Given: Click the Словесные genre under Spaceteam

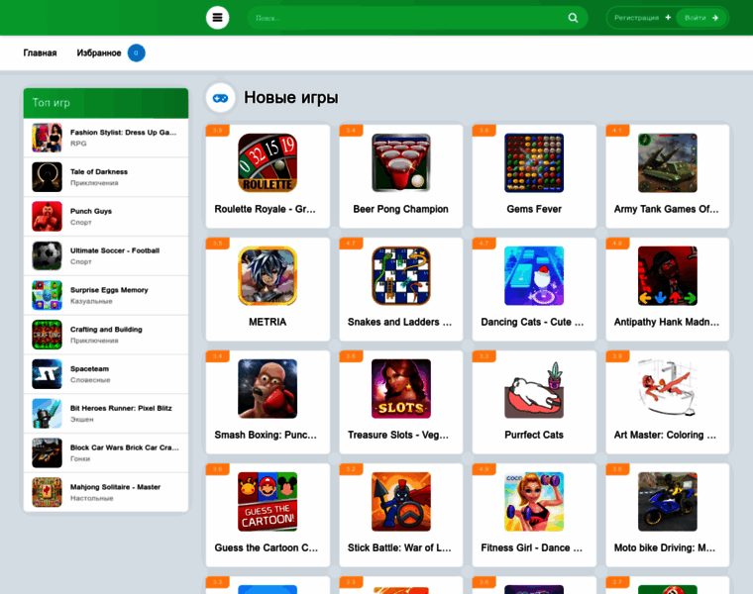Looking at the screenshot, I should [x=90, y=380].
